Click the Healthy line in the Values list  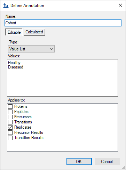tap(14, 63)
